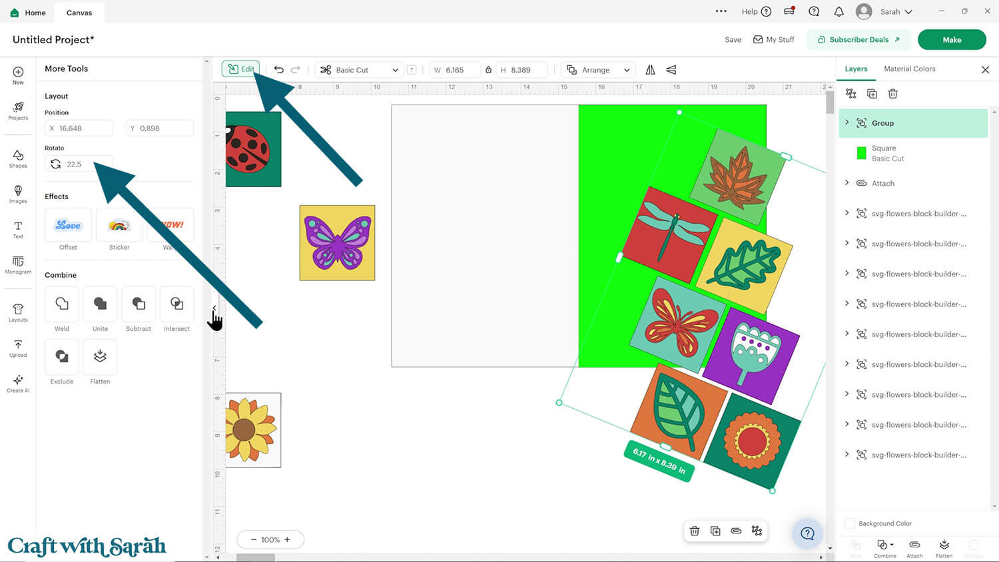Open the New project tool
Viewport: 999px width, 562px height.
tap(18, 75)
